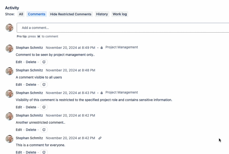
Task: Open Stephan Schmitz's avatar on the 8:48 PM comment
Action: 9,71
